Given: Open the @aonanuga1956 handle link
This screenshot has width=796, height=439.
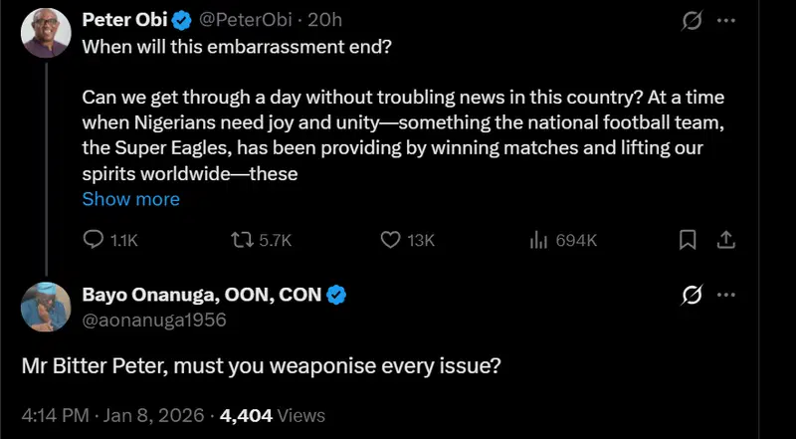Looking at the screenshot, I should point(153,320).
